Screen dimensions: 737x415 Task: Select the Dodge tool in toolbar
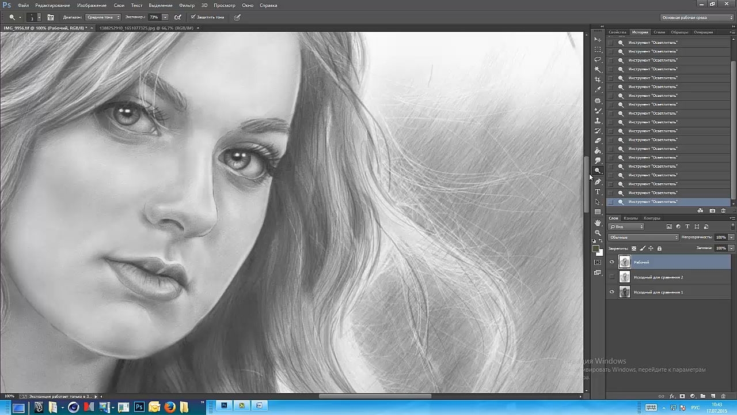pyautogui.click(x=598, y=171)
